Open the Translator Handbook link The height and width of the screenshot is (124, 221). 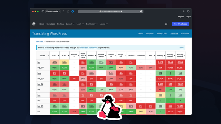tap(89, 48)
